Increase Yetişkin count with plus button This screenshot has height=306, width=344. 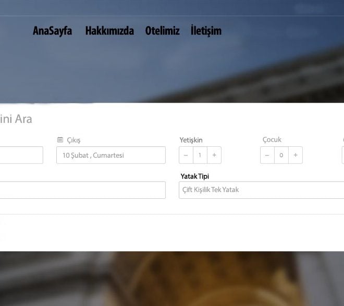click(x=214, y=155)
